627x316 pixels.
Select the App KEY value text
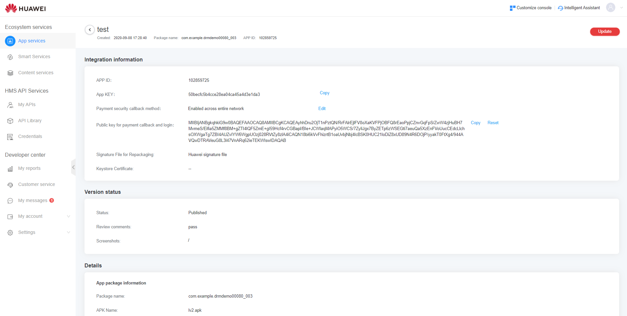coord(224,94)
